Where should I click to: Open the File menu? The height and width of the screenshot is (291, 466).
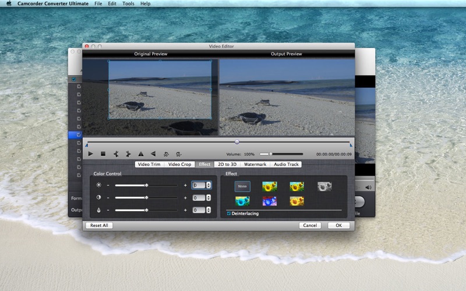(x=98, y=3)
